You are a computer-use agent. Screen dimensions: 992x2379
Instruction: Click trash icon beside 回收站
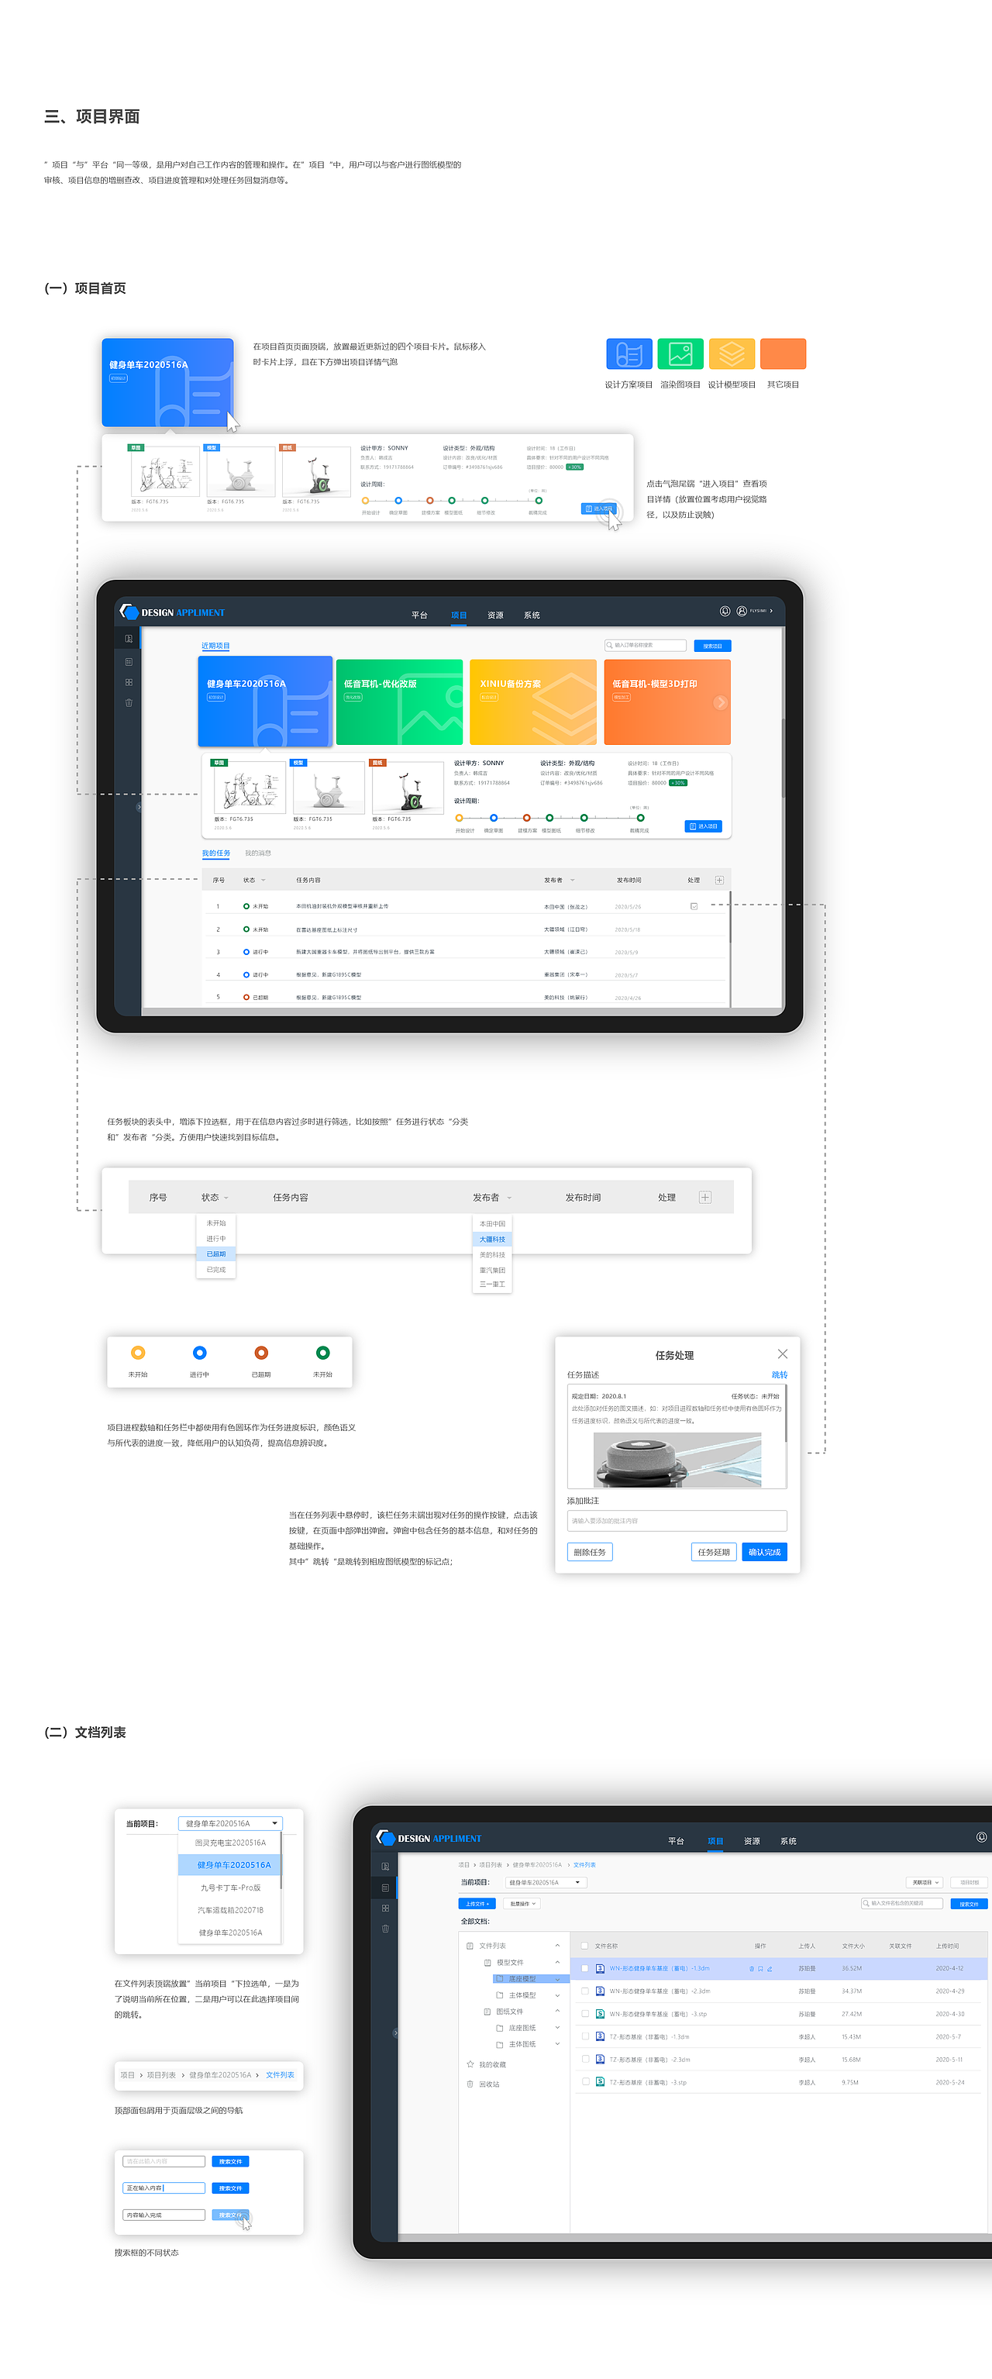click(470, 2084)
